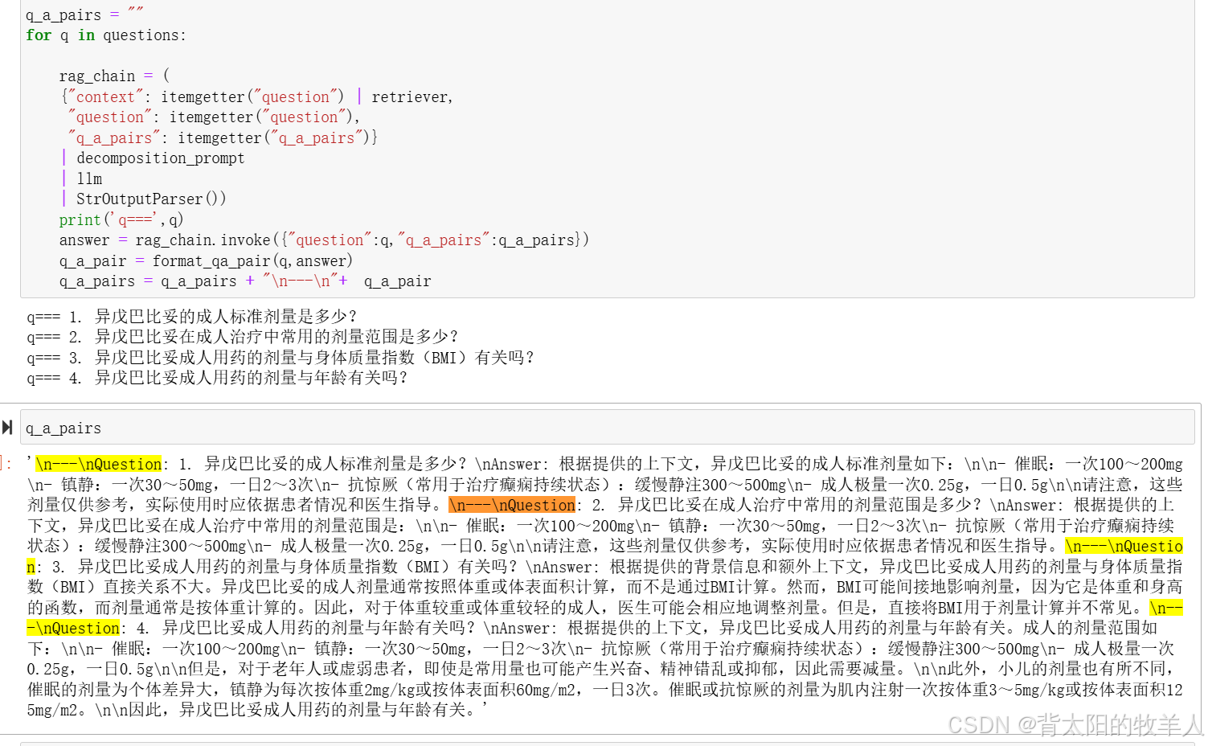Select the llm element in the chain

point(90,178)
